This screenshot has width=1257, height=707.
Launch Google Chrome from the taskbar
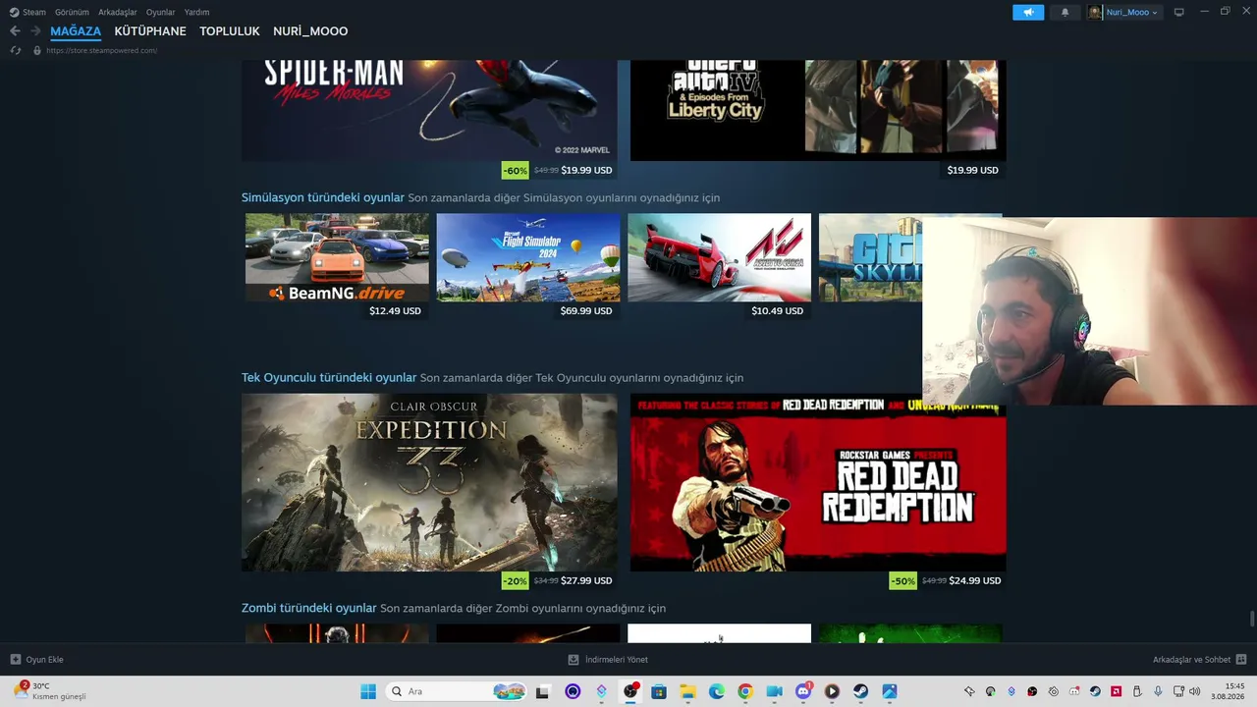(x=745, y=691)
